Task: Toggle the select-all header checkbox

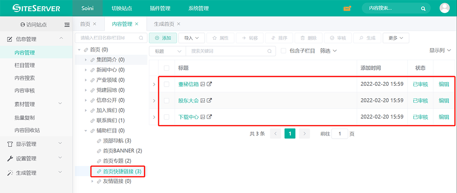Action: point(166,68)
